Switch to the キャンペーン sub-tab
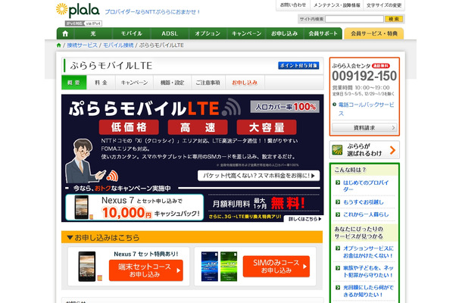The image size is (462, 303). point(134,83)
